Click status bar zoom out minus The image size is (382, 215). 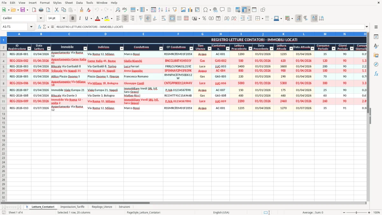pos(344,212)
